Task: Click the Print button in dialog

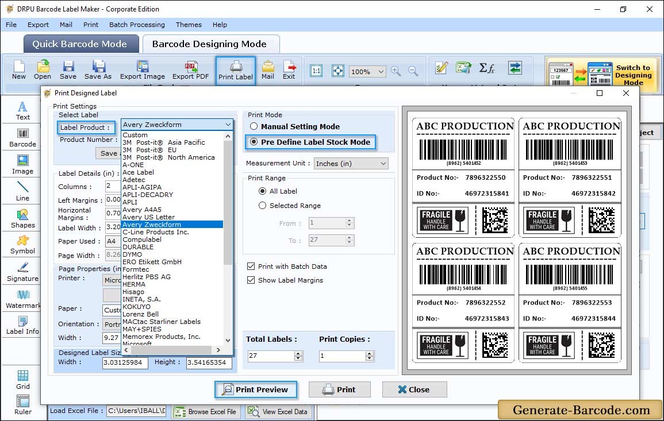Action: tap(340, 389)
